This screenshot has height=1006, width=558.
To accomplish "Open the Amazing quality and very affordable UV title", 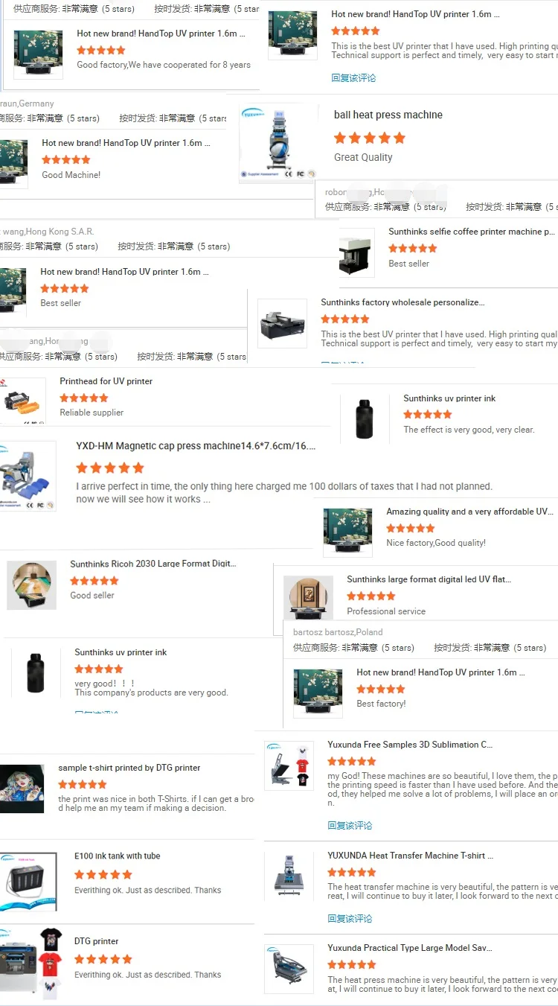I will click(x=470, y=512).
